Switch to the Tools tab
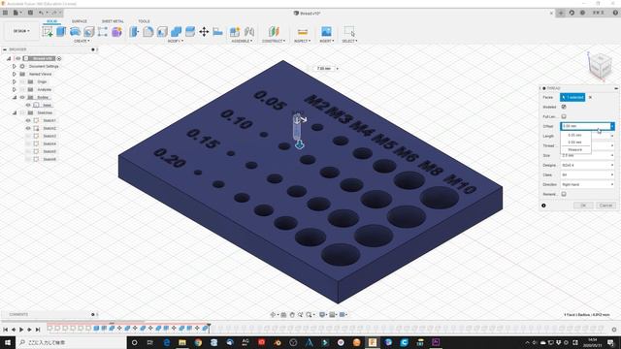The width and height of the screenshot is (621, 349). point(145,21)
